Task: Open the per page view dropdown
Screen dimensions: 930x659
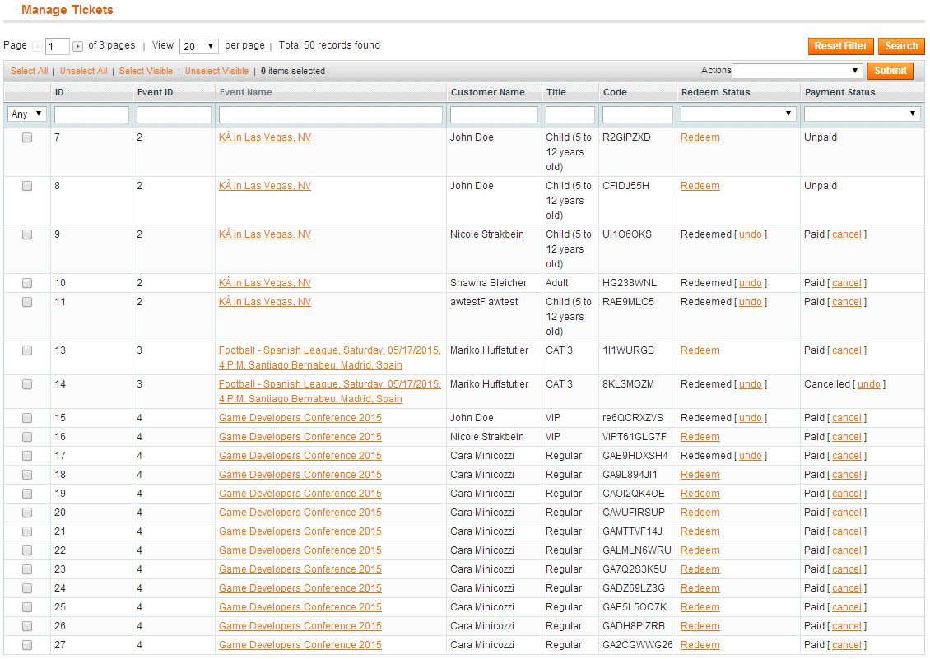Action: click(x=198, y=46)
